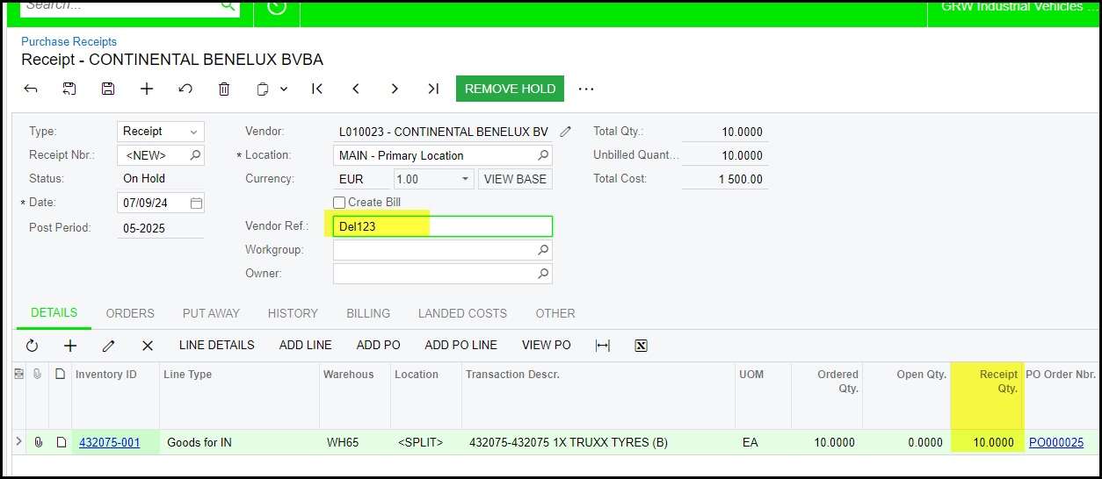The height and width of the screenshot is (479, 1102).
Task: Go to the last record
Action: click(x=432, y=89)
